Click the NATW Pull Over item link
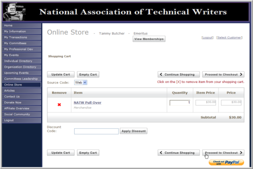 pyautogui.click(x=87, y=102)
